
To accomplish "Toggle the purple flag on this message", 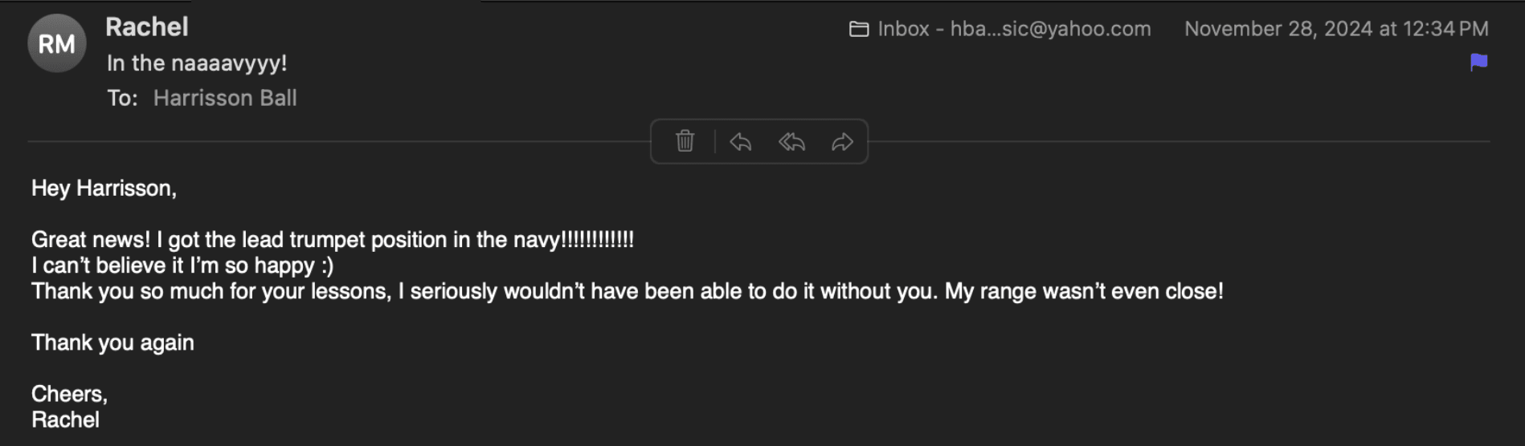I will pos(1478,62).
